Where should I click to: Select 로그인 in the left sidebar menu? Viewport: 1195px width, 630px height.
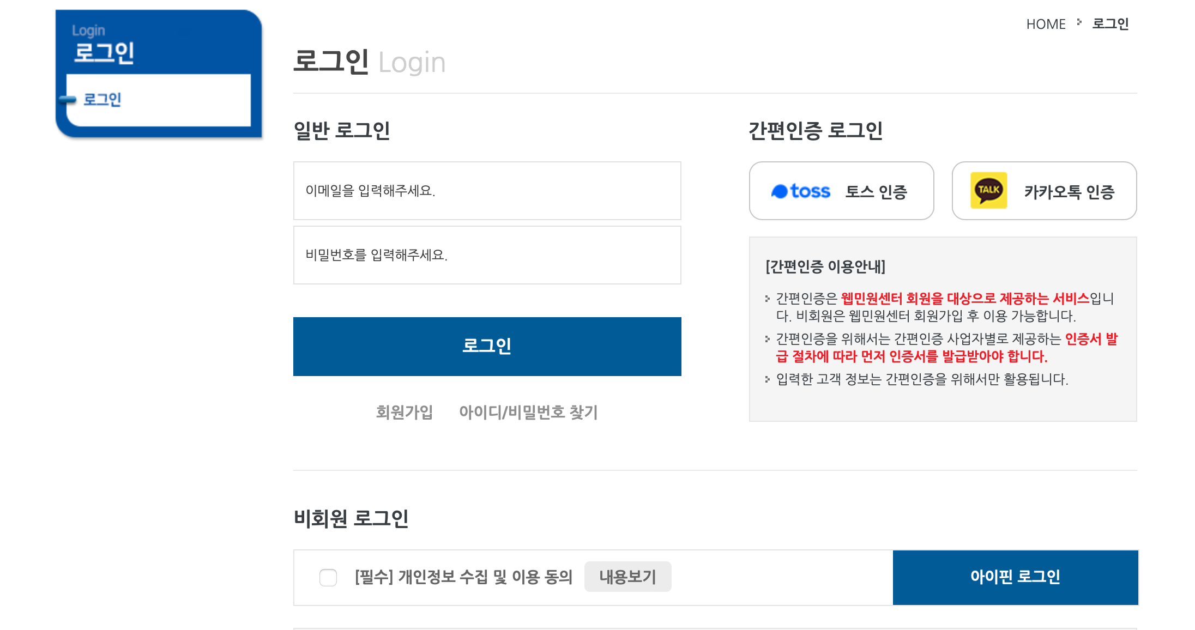click(x=102, y=99)
